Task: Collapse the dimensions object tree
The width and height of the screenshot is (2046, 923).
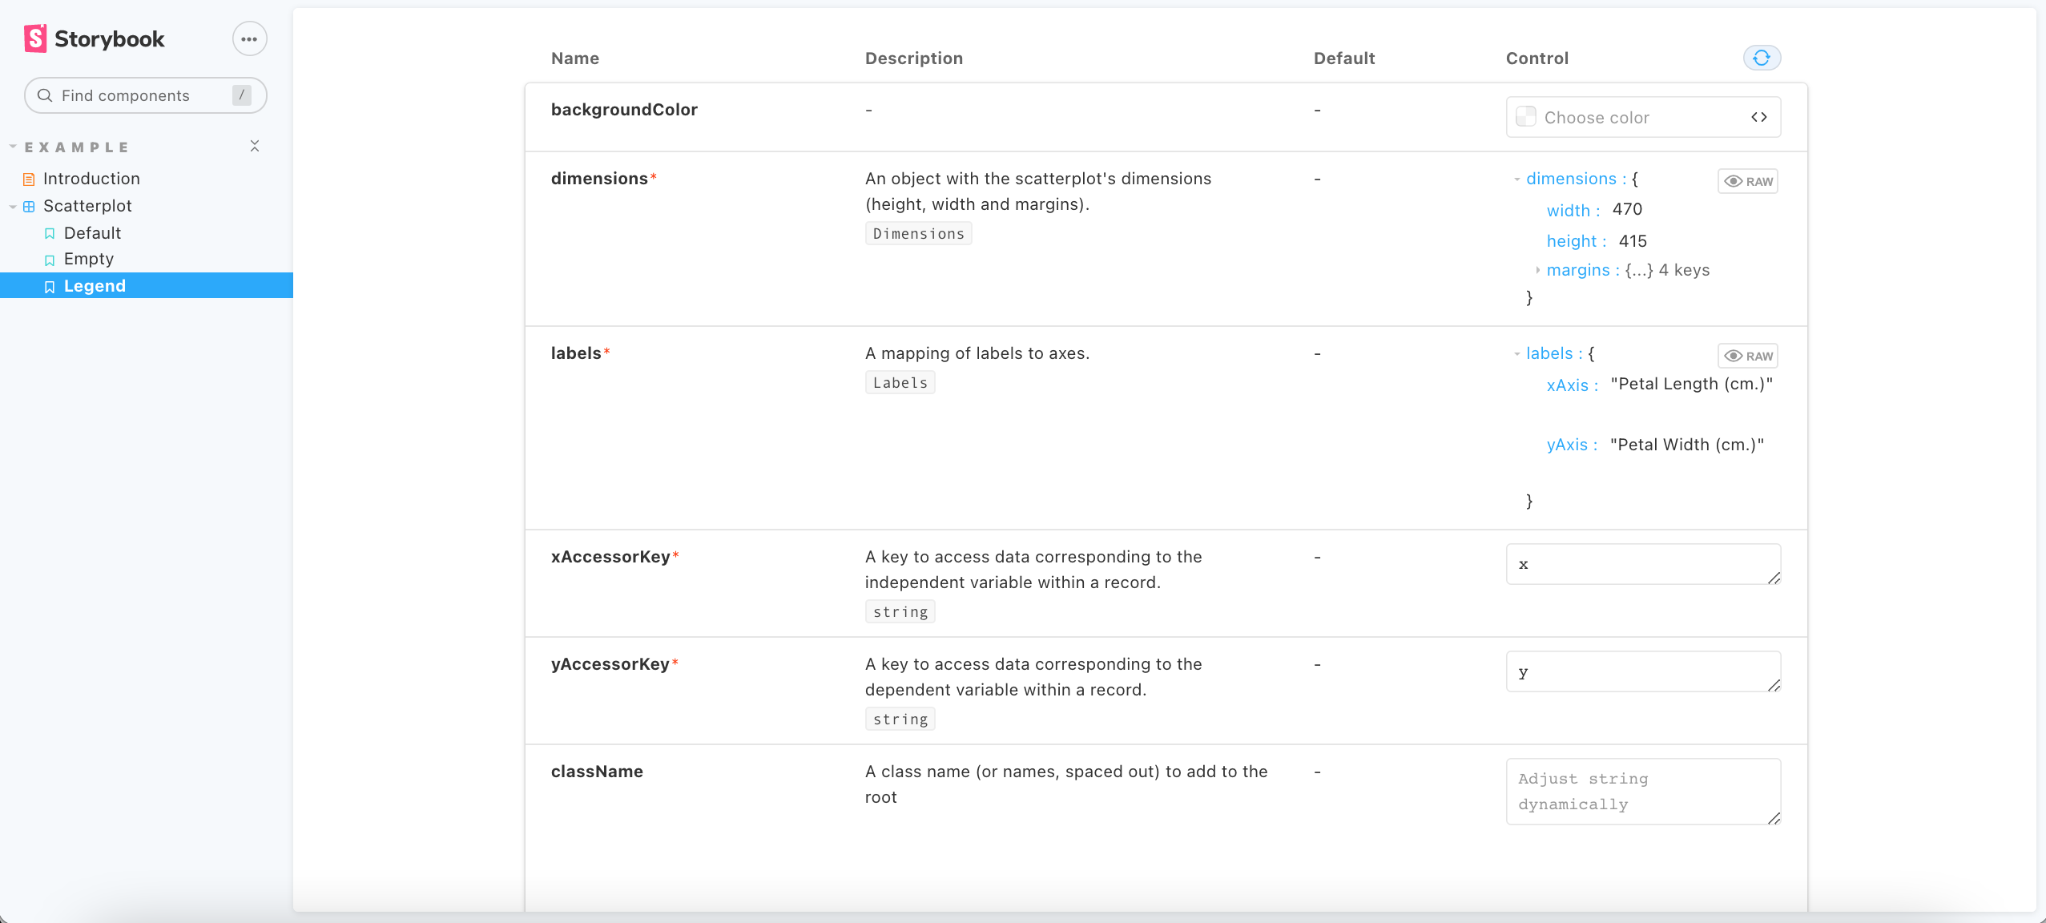Action: tap(1516, 179)
